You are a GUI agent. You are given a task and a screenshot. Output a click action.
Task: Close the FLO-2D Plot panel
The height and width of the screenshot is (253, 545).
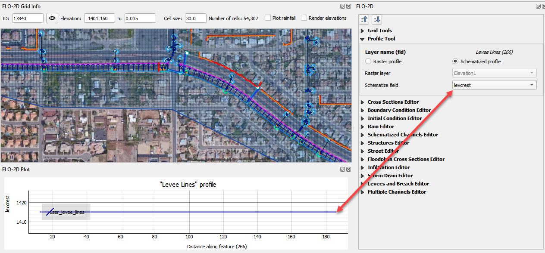[348, 170]
